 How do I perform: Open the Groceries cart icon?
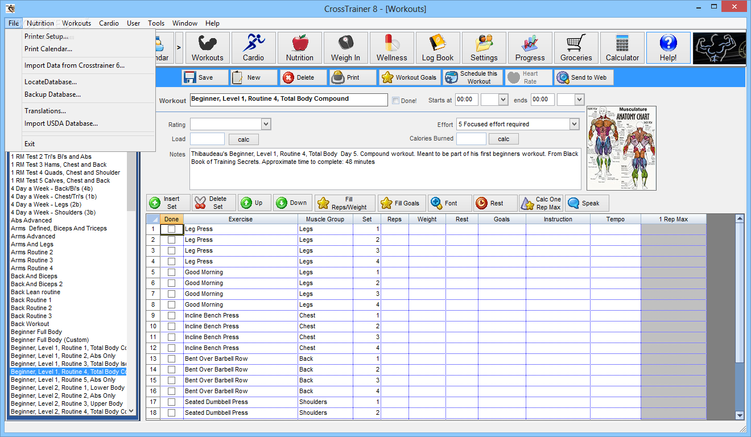(576, 48)
